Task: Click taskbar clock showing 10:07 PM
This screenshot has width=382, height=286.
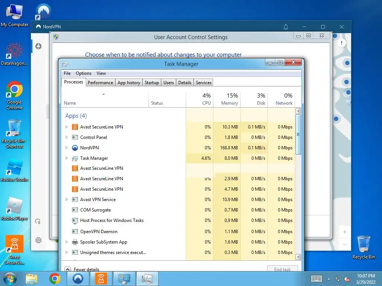Action: tap(366, 279)
